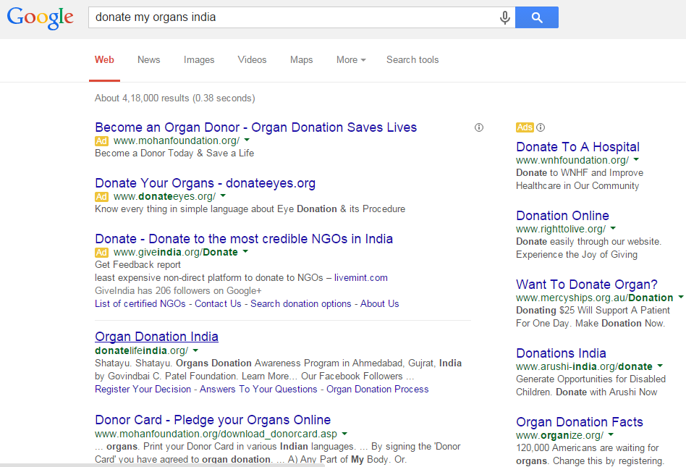The width and height of the screenshot is (686, 467).
Task: Click Ad badge beside mohanfoundation.org
Action: [101, 141]
